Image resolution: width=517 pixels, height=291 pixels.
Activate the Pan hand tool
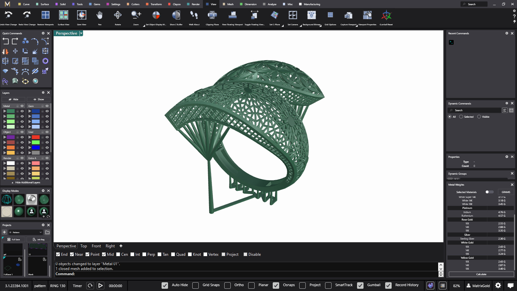[100, 15]
